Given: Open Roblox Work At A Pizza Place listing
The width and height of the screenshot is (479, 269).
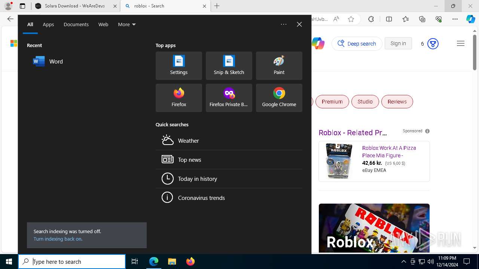Looking at the screenshot, I should tap(389, 152).
